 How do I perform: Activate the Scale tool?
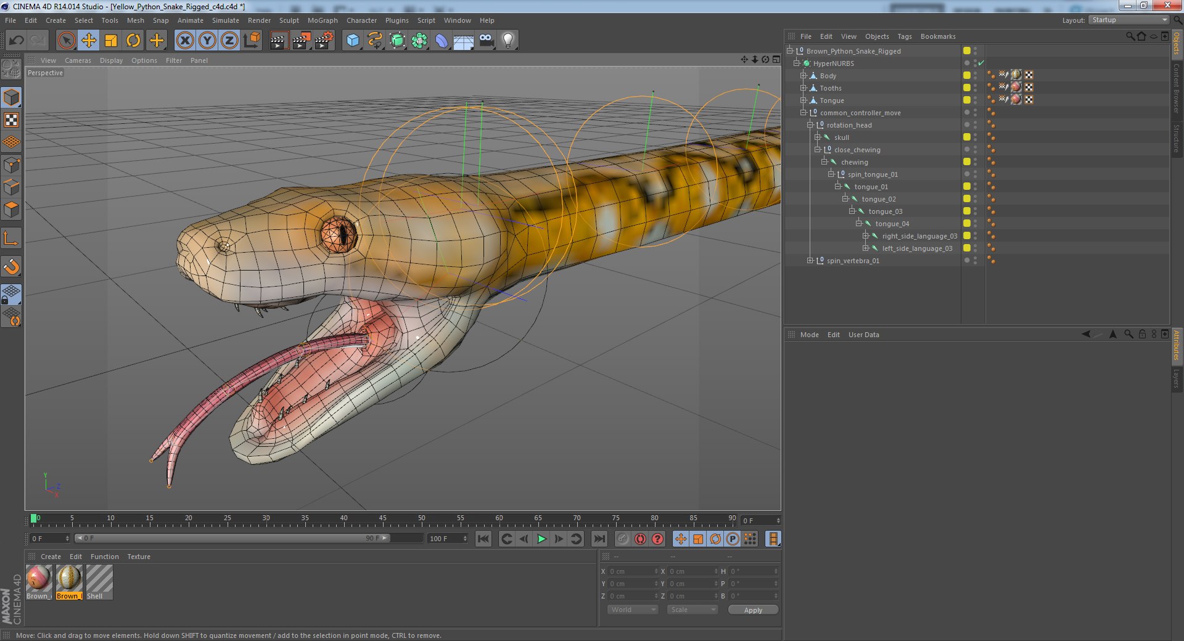pyautogui.click(x=111, y=41)
